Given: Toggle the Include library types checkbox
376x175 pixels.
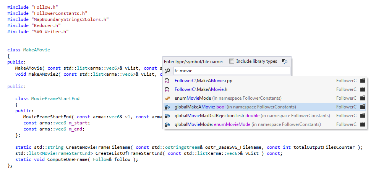Looking at the screenshot, I should pyautogui.click(x=232, y=61).
